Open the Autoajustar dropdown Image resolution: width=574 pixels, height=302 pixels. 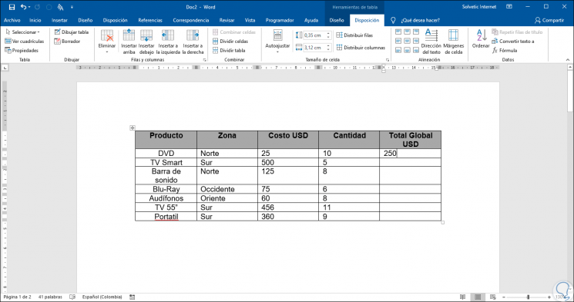pos(277,42)
